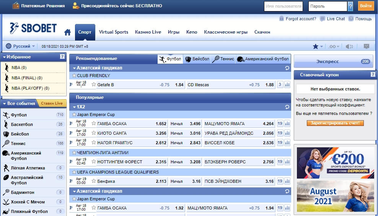Show 19 more markets for НАГОЯ ГРАМПУС
The image size is (378, 216).
point(280,143)
